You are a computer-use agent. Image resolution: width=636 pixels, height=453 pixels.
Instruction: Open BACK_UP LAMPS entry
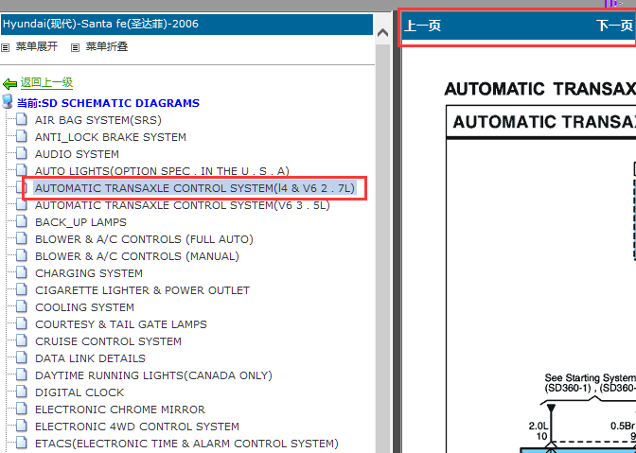(x=80, y=222)
